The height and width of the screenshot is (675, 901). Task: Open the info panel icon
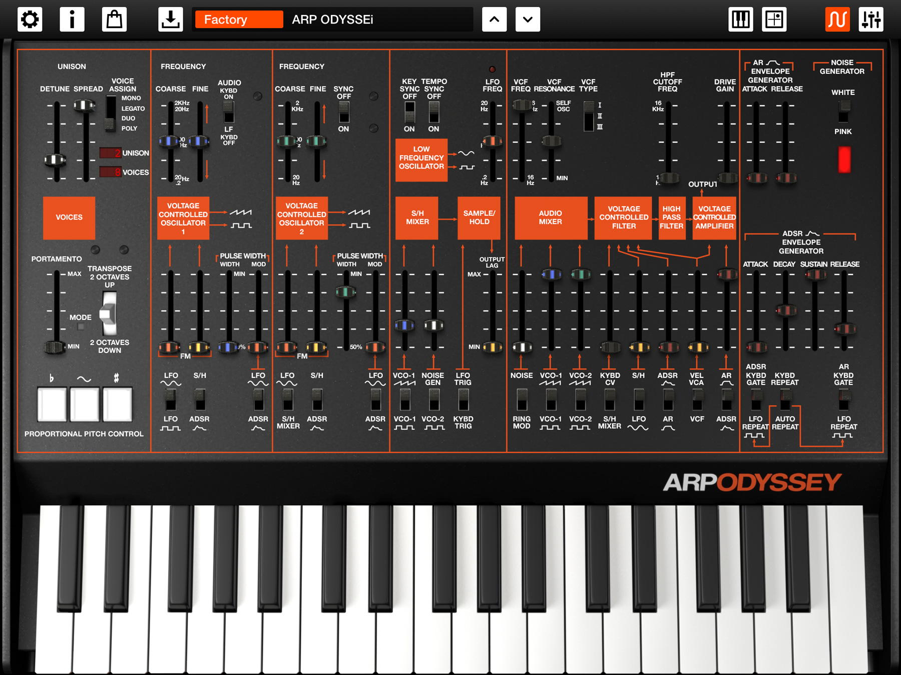(x=72, y=19)
